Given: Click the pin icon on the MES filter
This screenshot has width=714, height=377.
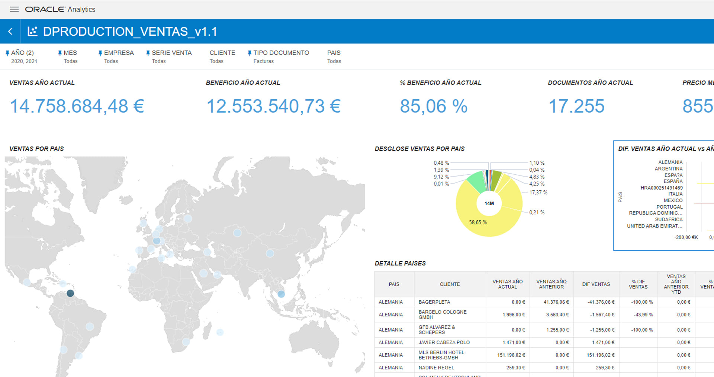Looking at the screenshot, I should [59, 52].
